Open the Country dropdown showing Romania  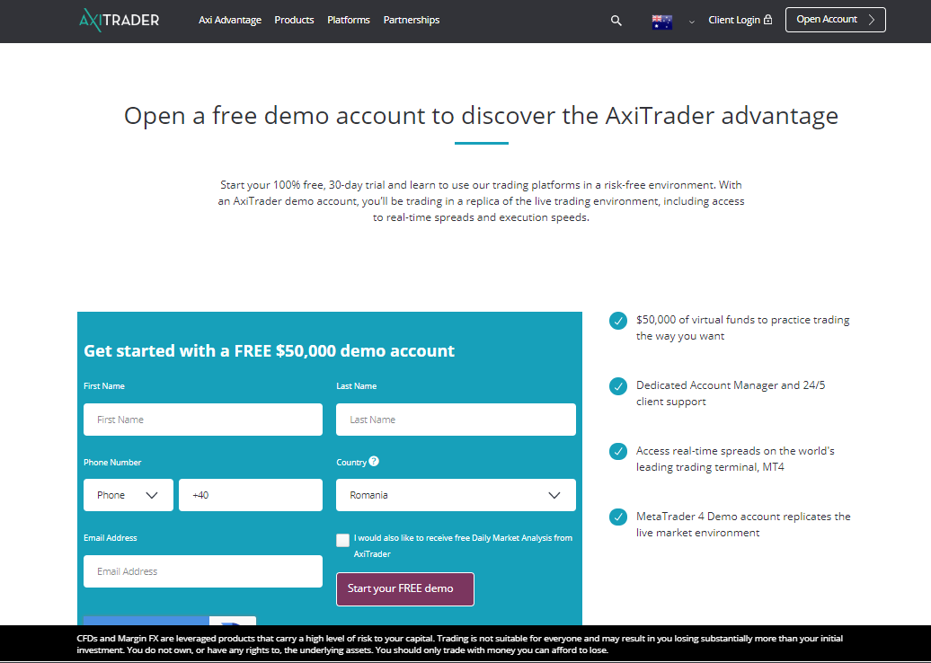pyautogui.click(x=456, y=495)
